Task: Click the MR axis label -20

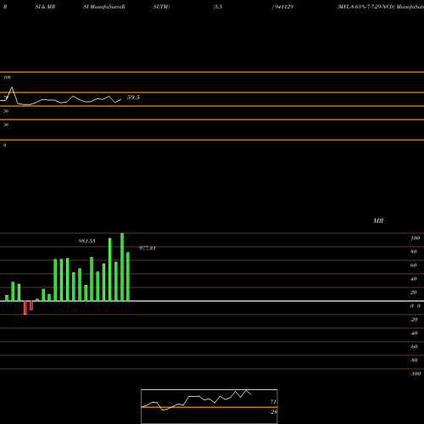Action: tap(414, 320)
